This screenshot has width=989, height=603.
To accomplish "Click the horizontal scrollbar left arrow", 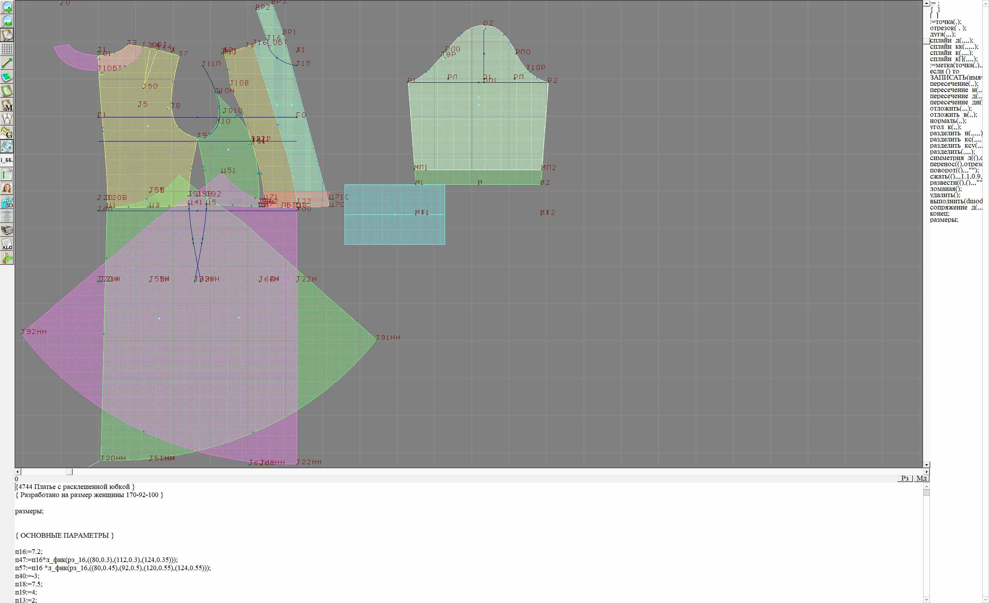I will tap(17, 472).
